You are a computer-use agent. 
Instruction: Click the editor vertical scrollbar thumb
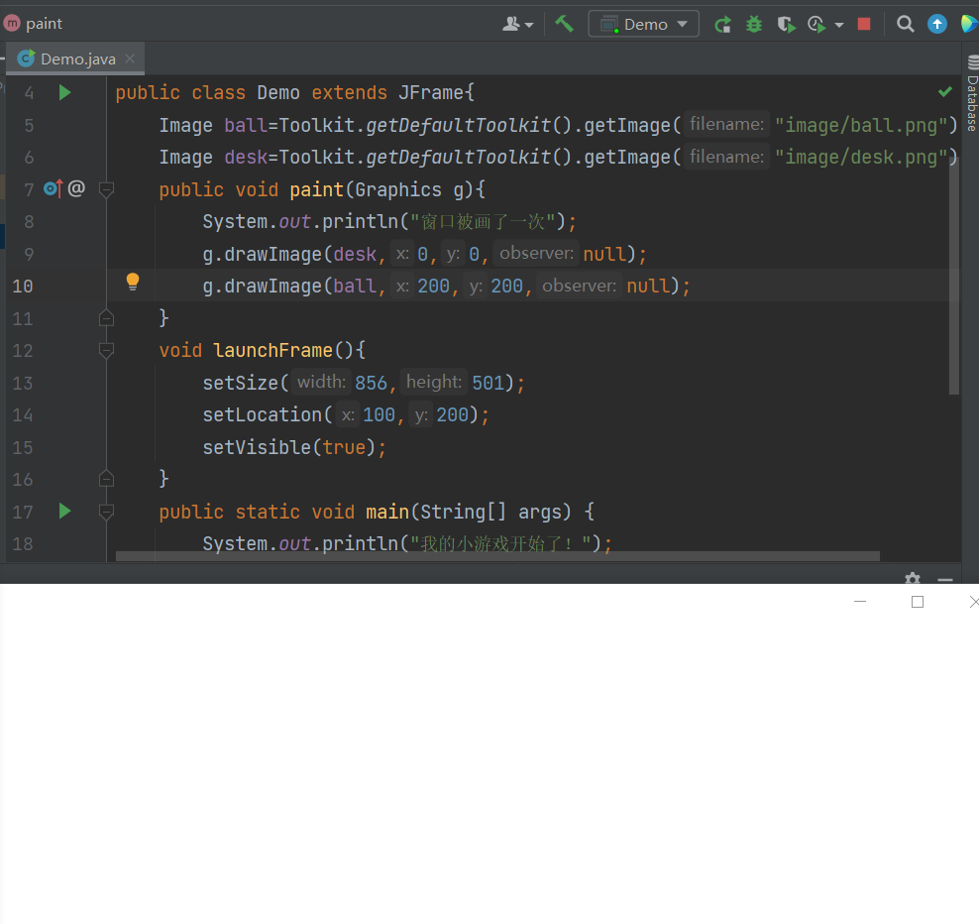pos(953,275)
